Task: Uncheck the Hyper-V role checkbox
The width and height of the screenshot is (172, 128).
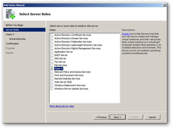Action: pyautogui.click(x=52, y=68)
